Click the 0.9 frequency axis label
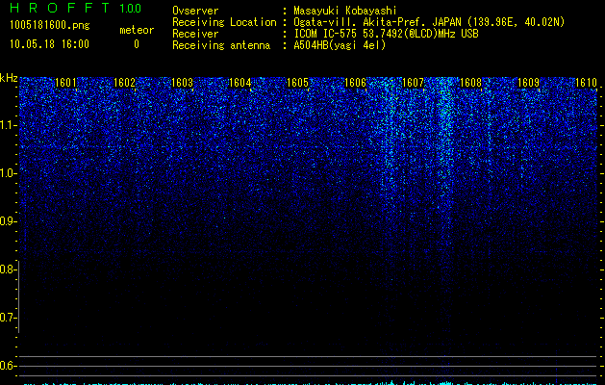The height and width of the screenshot is (385, 605). click(8, 221)
